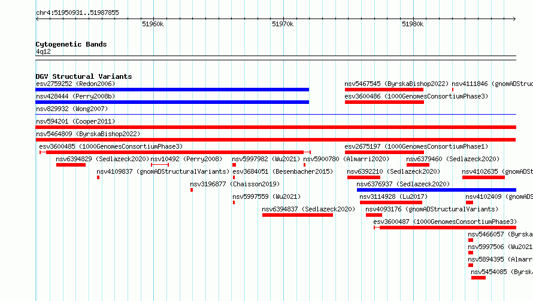The height and width of the screenshot is (301, 533).
Task: Select esv3684051 (Besenbacher2015) label
Action: point(283,171)
